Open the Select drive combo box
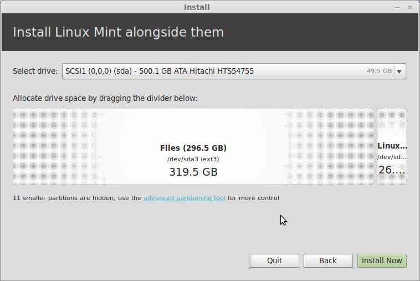Screen dimensions: 420x281 (x=227, y=71)
